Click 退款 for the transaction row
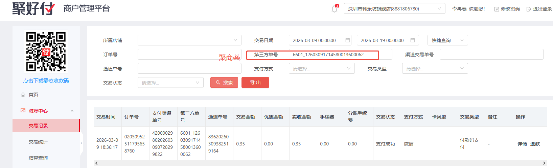 tap(535, 144)
